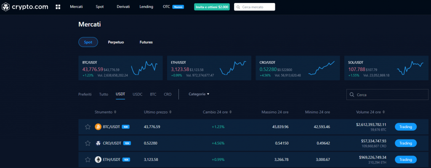Open the apps grid menu icon
Screen dimensions: 431x168
coord(58,7)
